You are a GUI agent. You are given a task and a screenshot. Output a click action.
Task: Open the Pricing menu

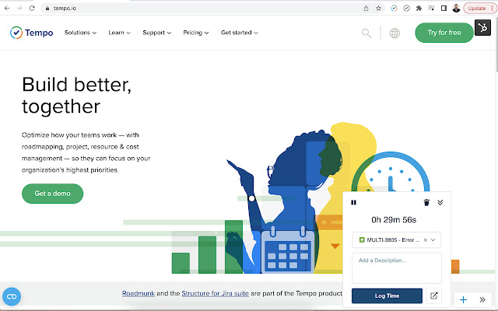tap(196, 33)
